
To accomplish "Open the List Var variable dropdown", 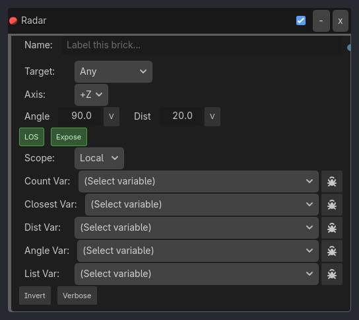I will [x=197, y=274].
